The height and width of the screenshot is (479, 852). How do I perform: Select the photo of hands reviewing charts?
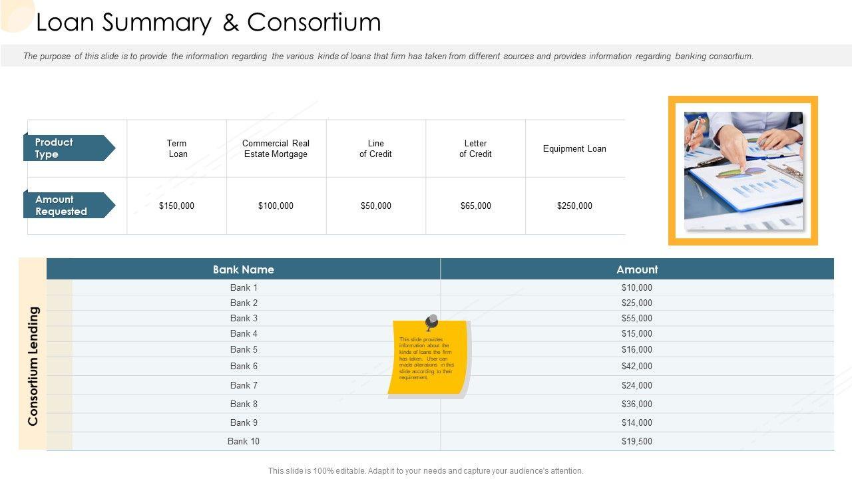(743, 170)
